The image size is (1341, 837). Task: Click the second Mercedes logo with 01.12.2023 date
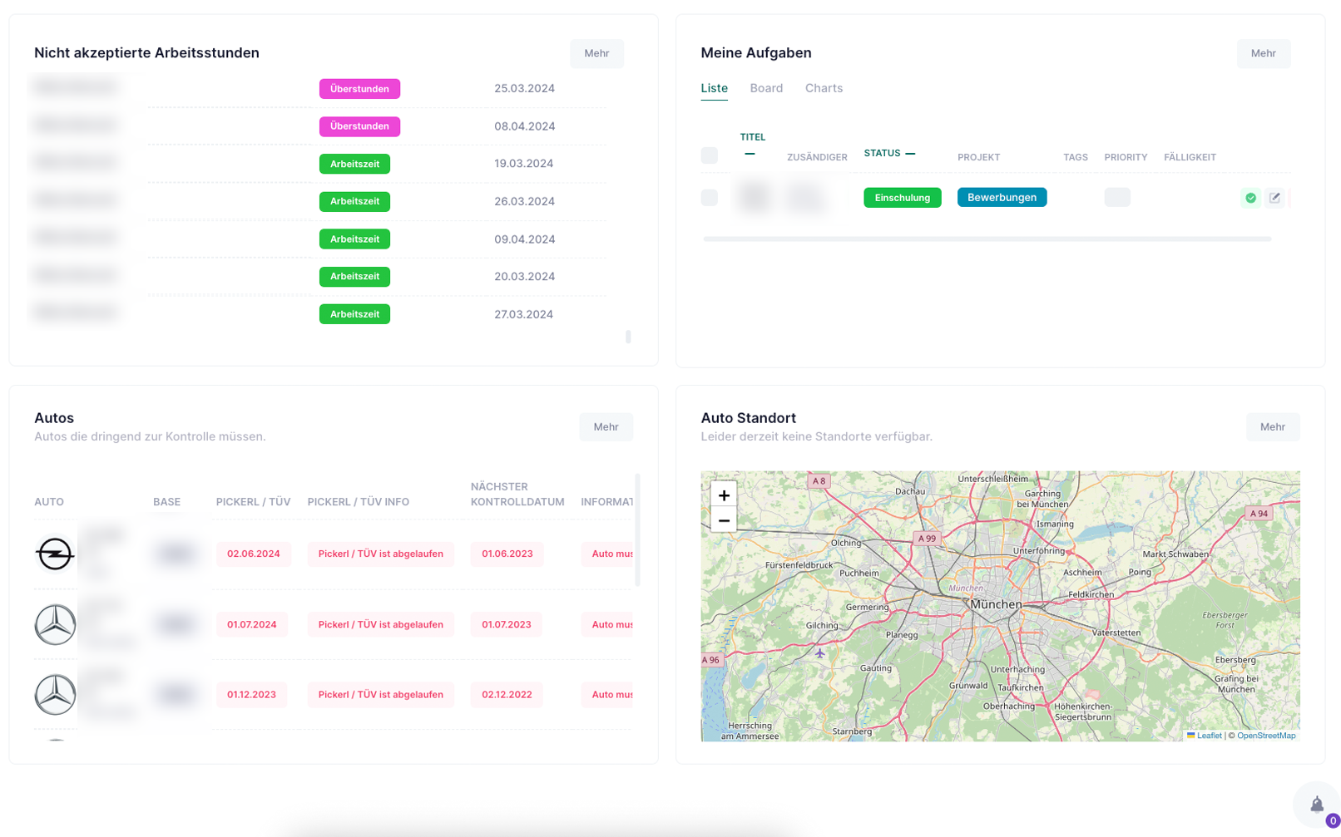55,695
